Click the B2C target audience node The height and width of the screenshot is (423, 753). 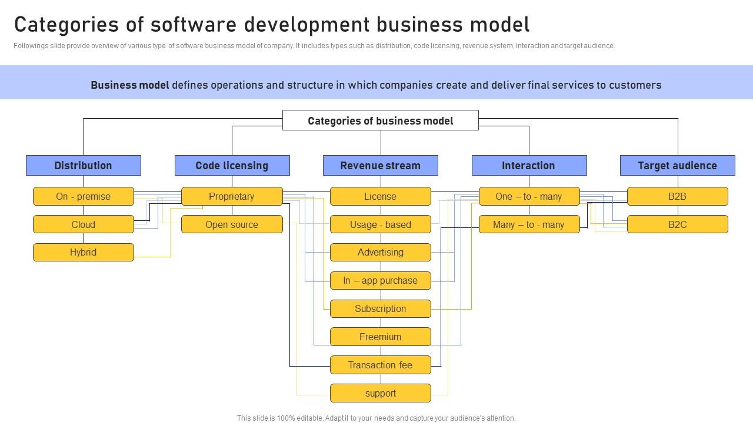pyautogui.click(x=677, y=224)
